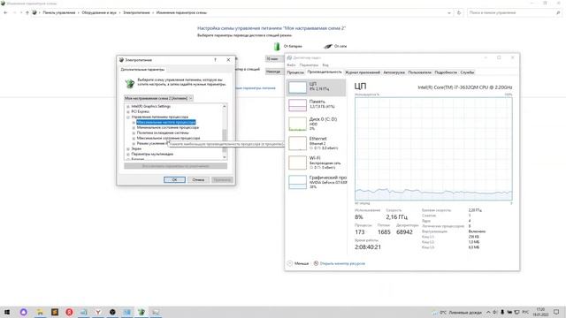The width and height of the screenshot is (566, 318).
Task: Expand 'Политика охлаждения системы' item
Action: coord(134,133)
